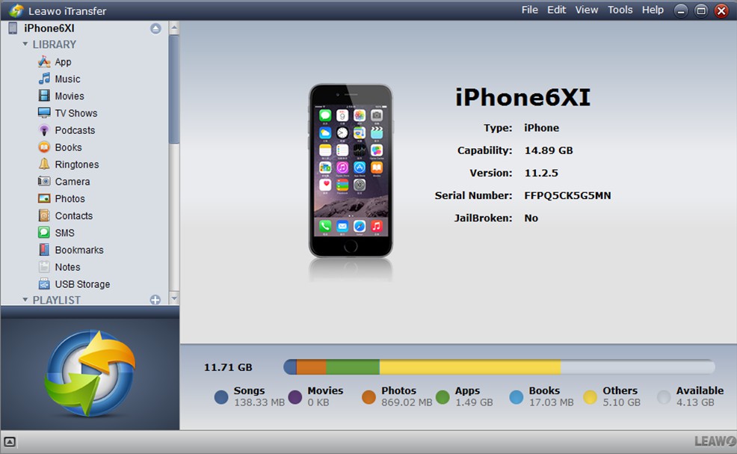Open the Edit menu
Image resolution: width=737 pixels, height=454 pixels.
click(557, 10)
